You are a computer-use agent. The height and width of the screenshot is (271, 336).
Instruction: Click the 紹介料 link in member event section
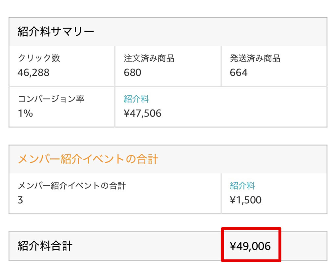click(242, 186)
